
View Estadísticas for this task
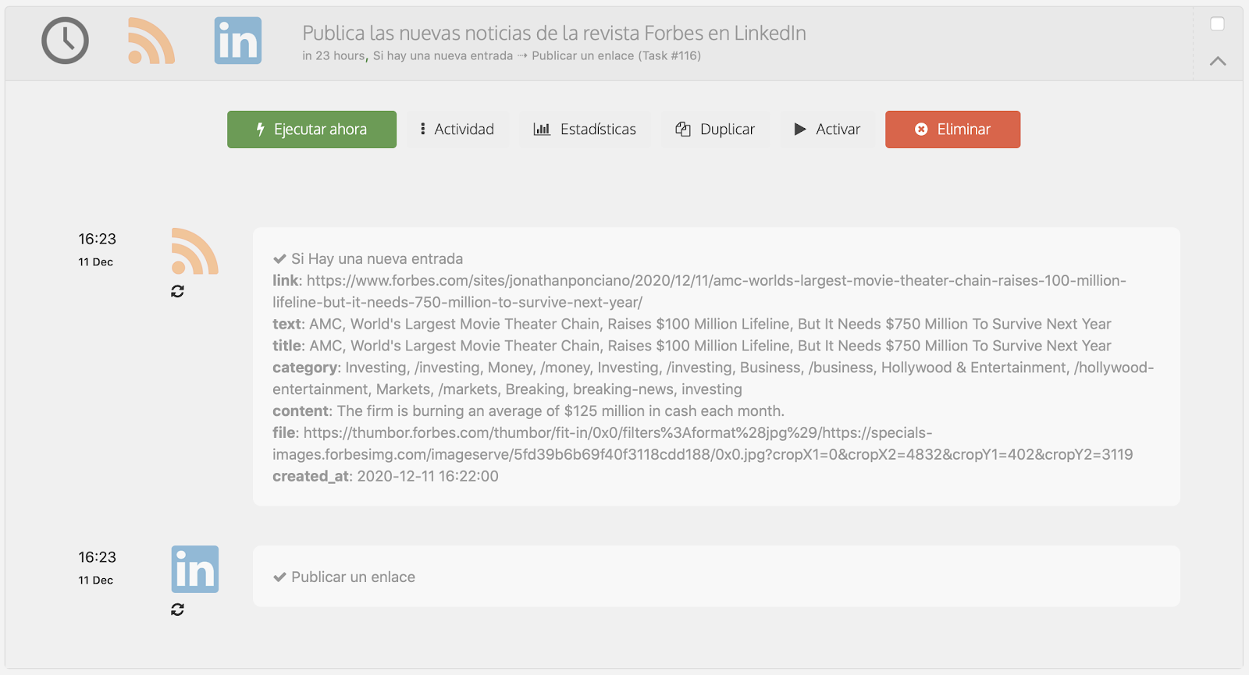tap(585, 130)
